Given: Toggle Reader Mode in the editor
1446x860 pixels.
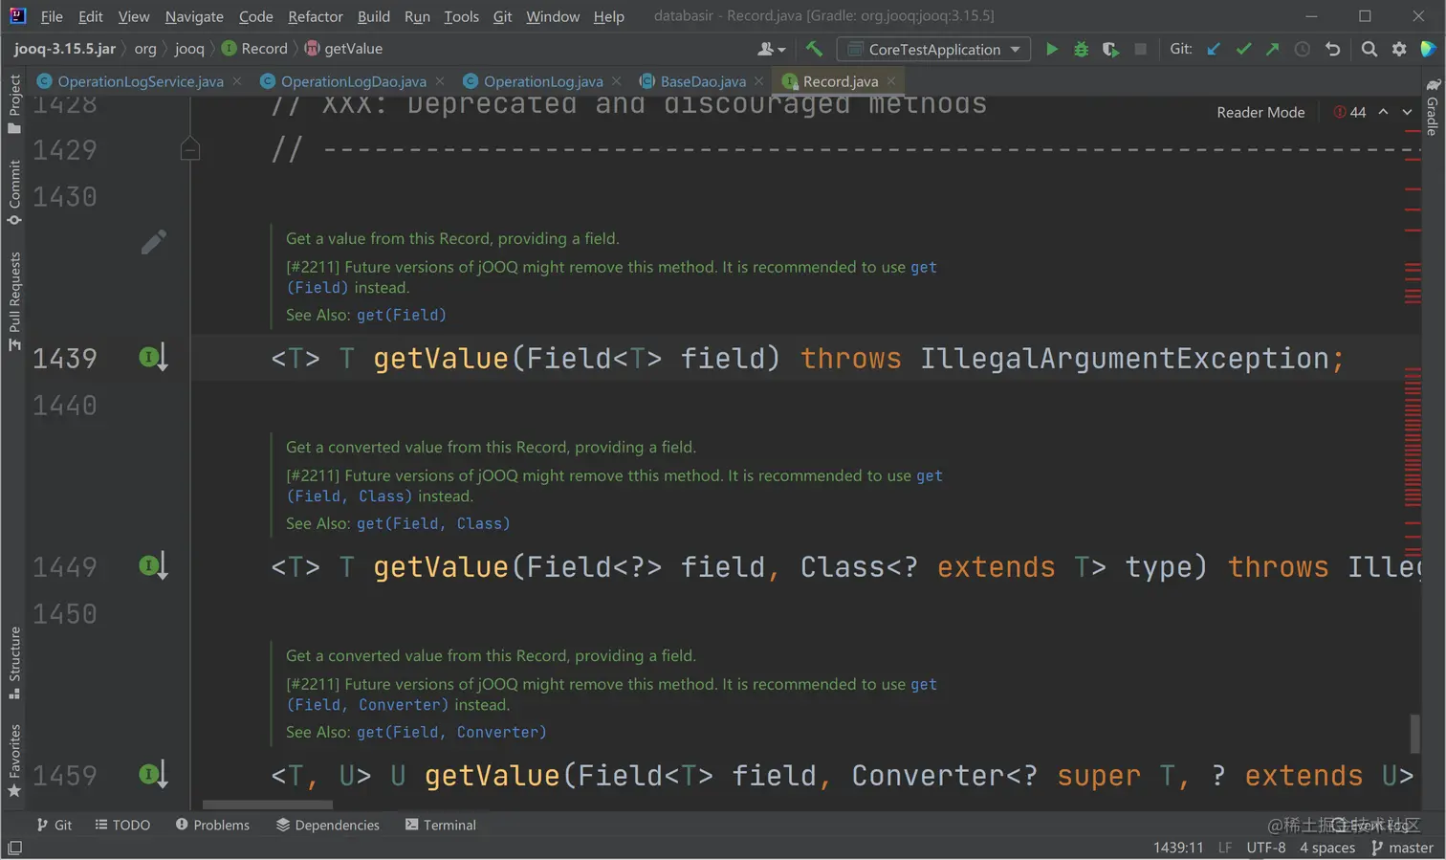Looking at the screenshot, I should (1260, 112).
